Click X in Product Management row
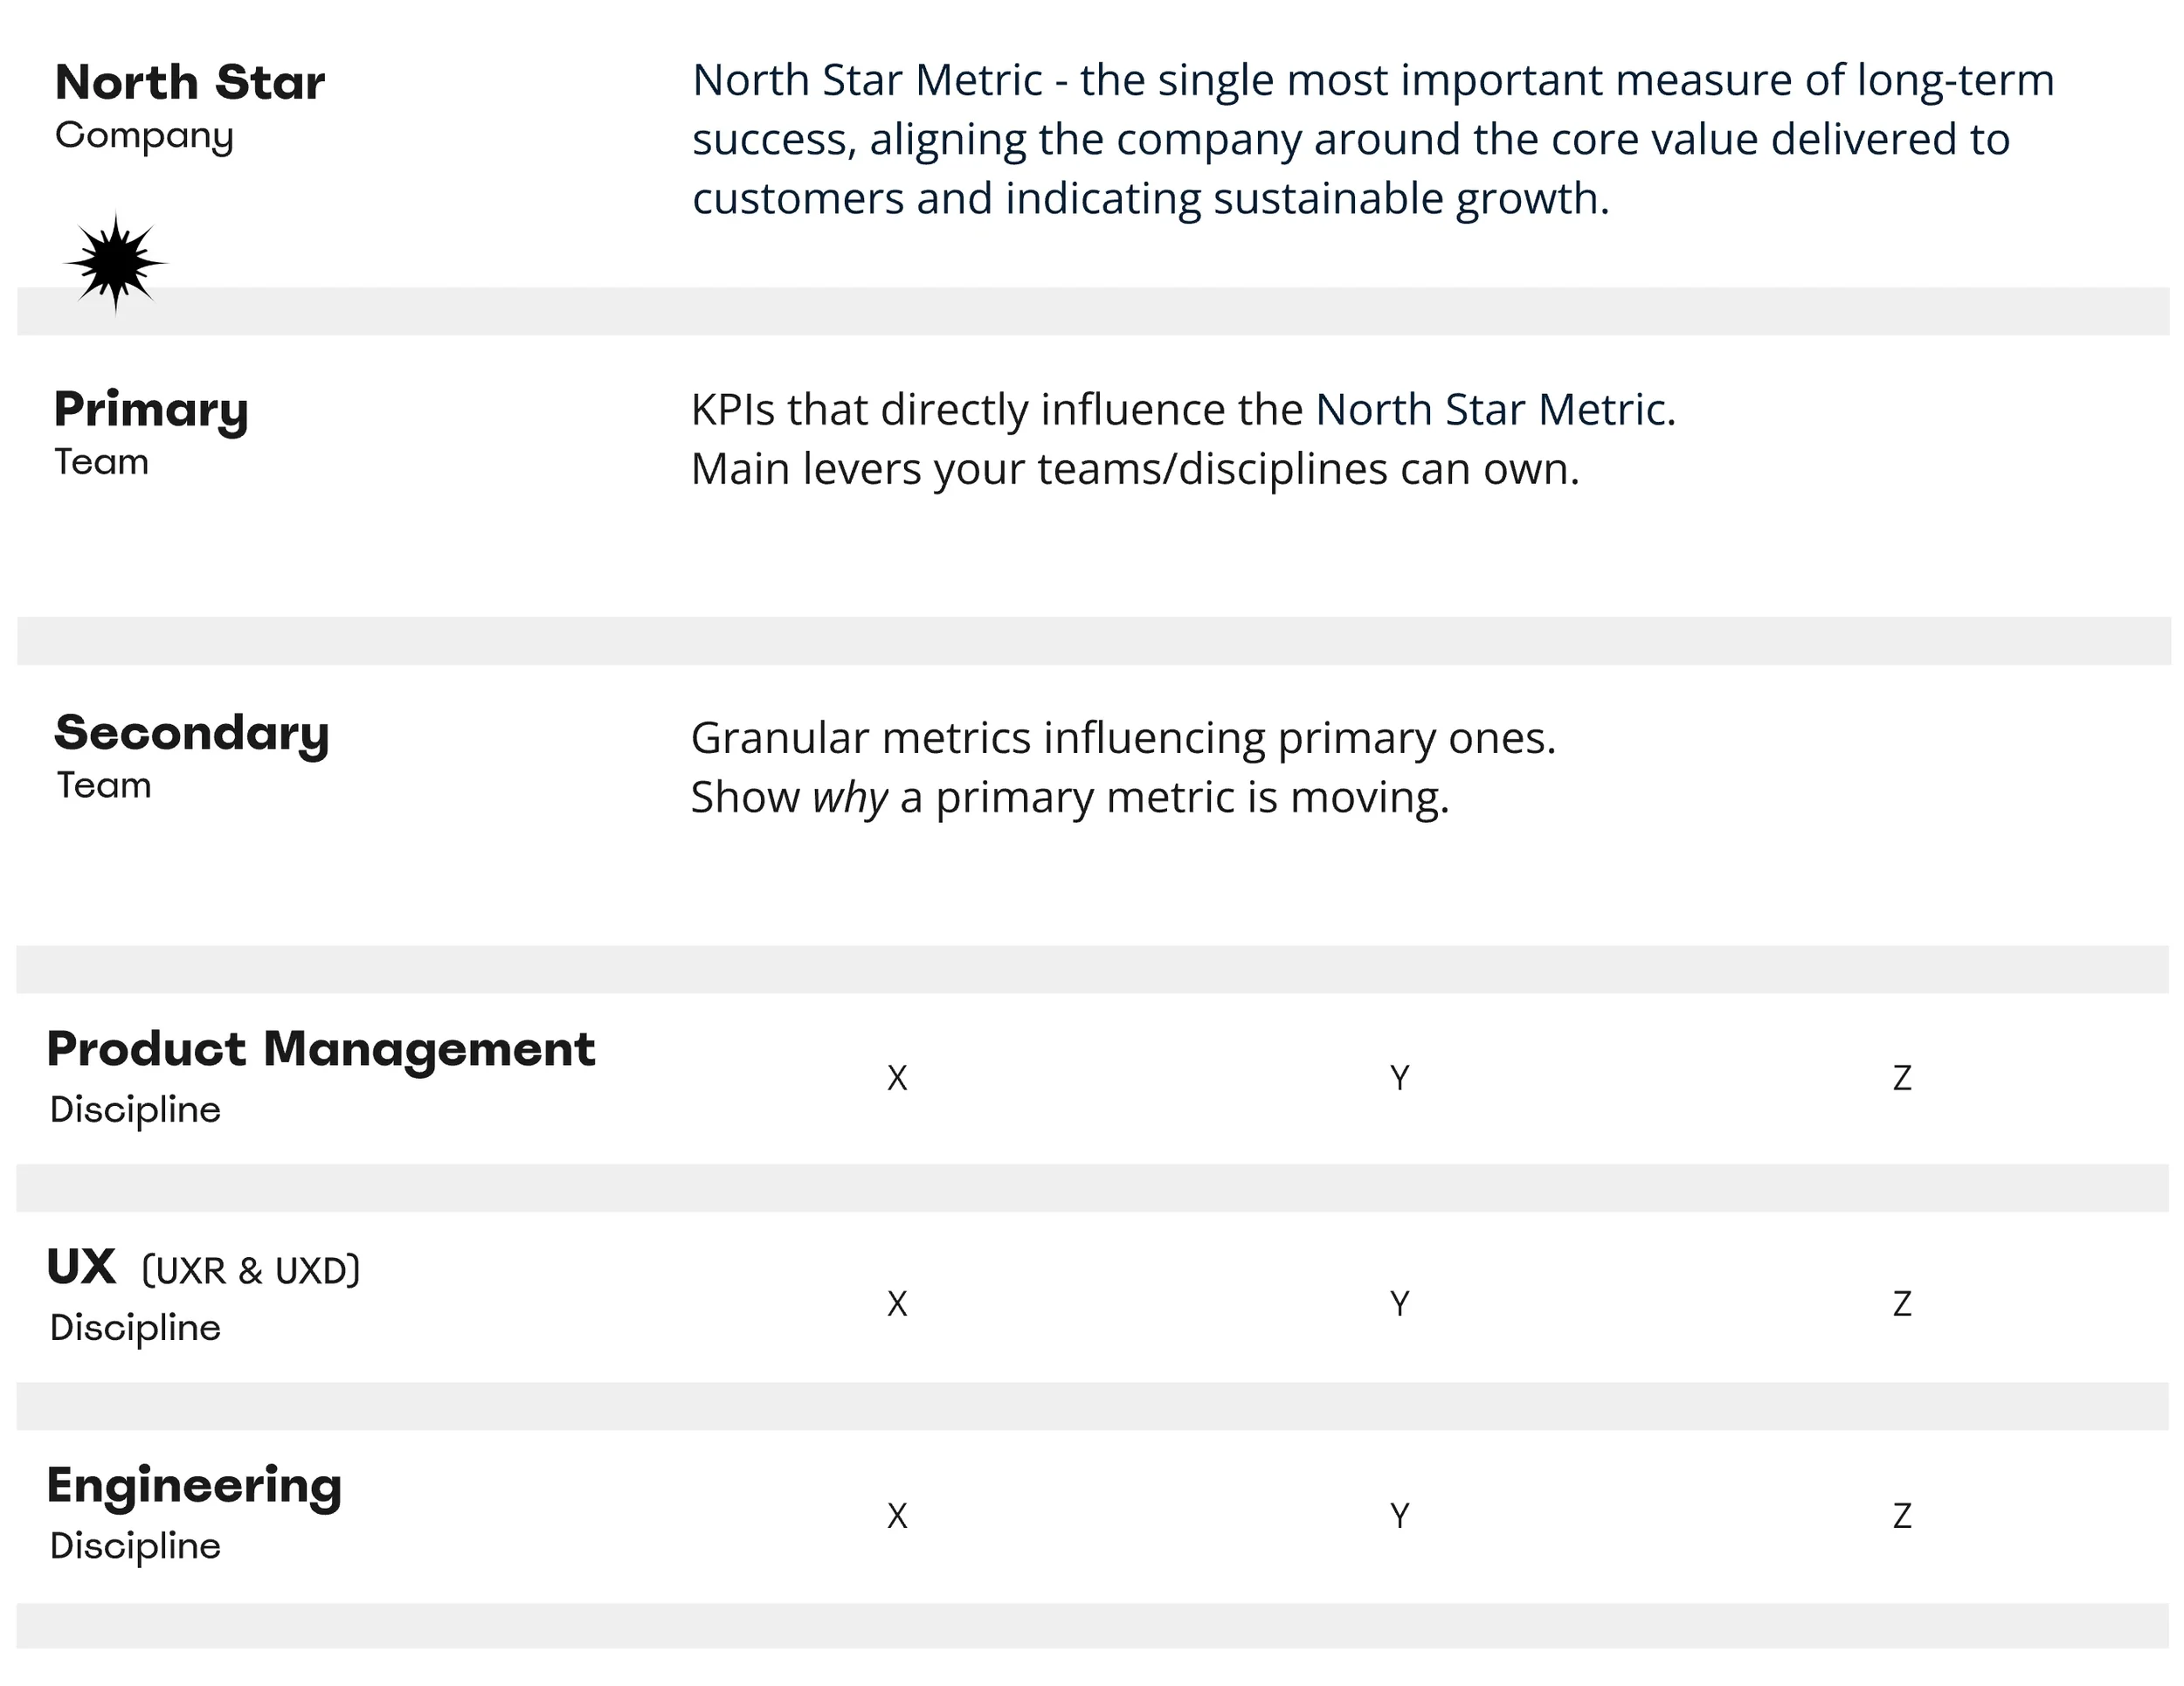The height and width of the screenshot is (1686, 2184). [x=897, y=1078]
